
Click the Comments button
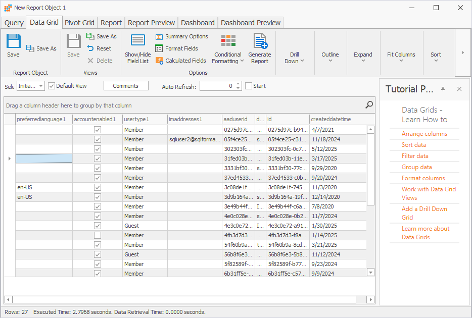click(125, 86)
